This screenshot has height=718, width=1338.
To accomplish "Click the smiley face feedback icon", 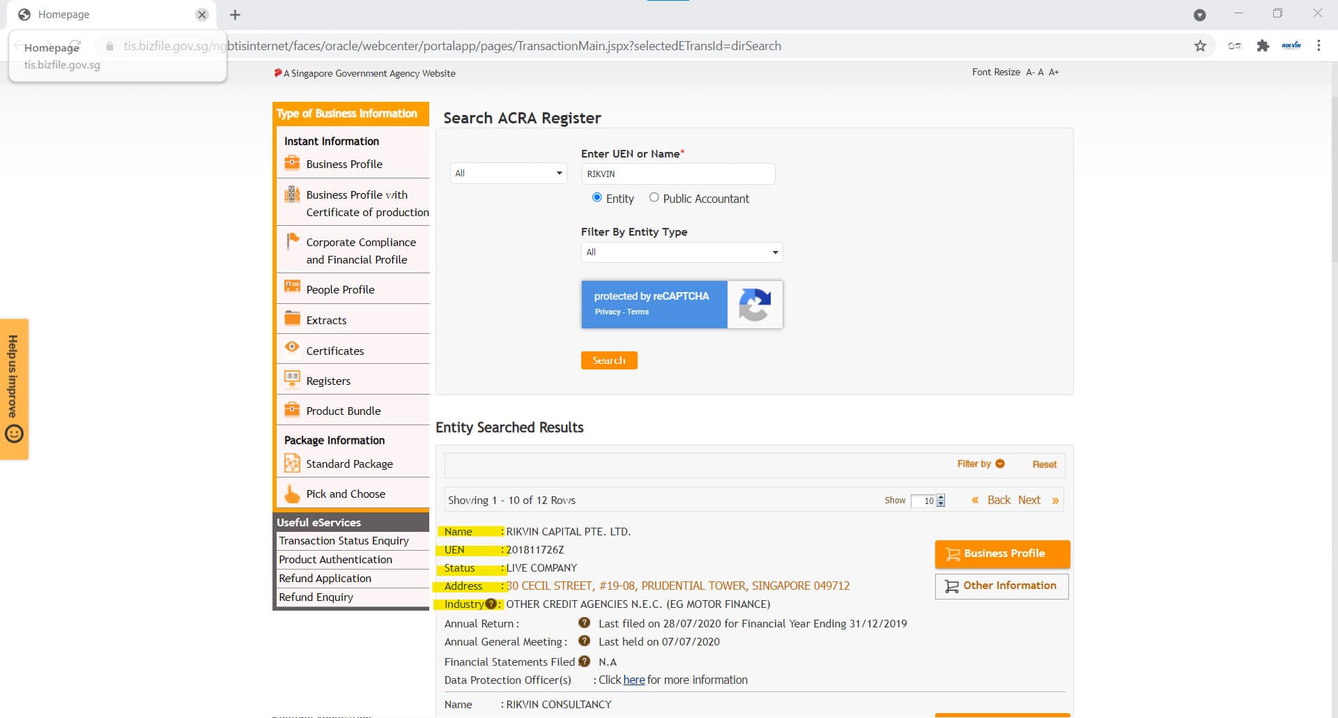I will click(x=14, y=434).
